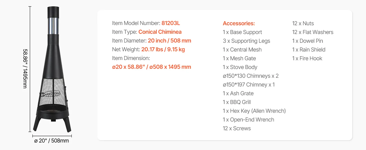The height and width of the screenshot is (150, 366).
Task: Click the 1 x Stove Body entry
Action: (x=240, y=67)
